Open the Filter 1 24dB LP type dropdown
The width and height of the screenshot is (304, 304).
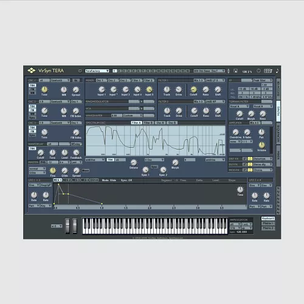(x=215, y=80)
